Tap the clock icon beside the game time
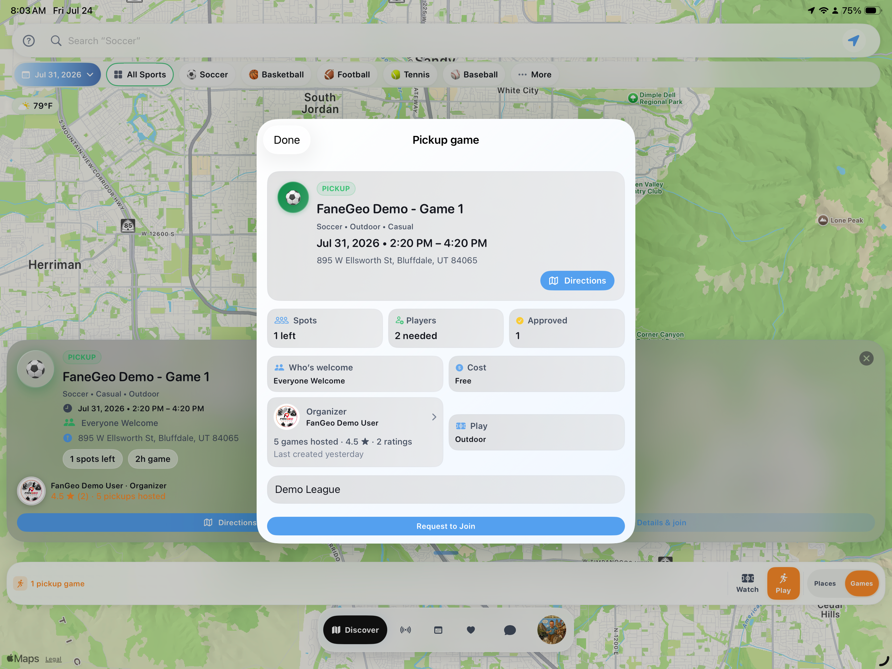 coord(68,408)
